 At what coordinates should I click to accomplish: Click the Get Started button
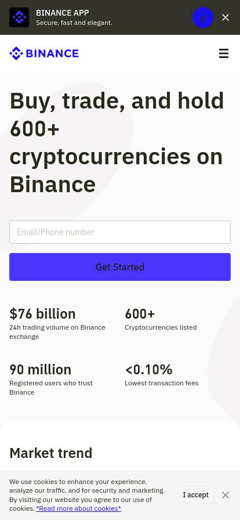[x=120, y=267]
